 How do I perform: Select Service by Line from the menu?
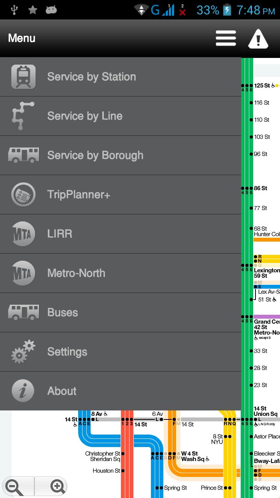tap(85, 116)
